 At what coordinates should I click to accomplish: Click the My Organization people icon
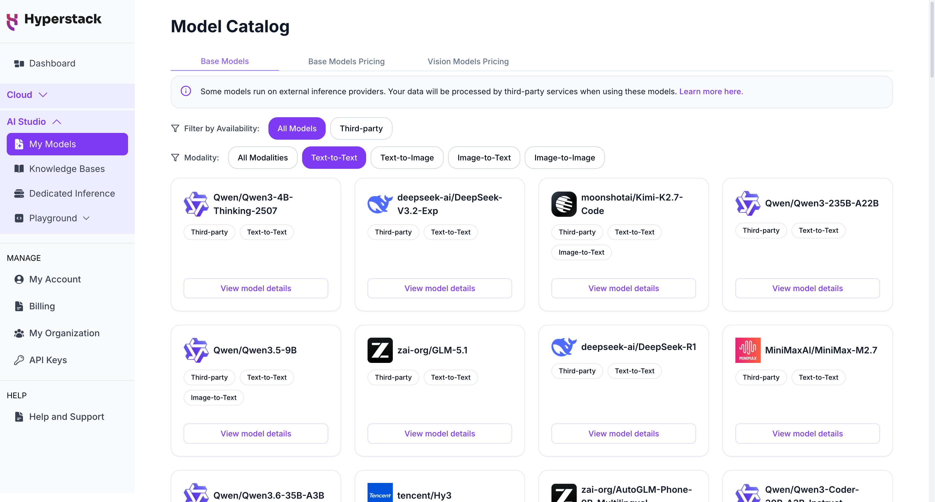[19, 333]
